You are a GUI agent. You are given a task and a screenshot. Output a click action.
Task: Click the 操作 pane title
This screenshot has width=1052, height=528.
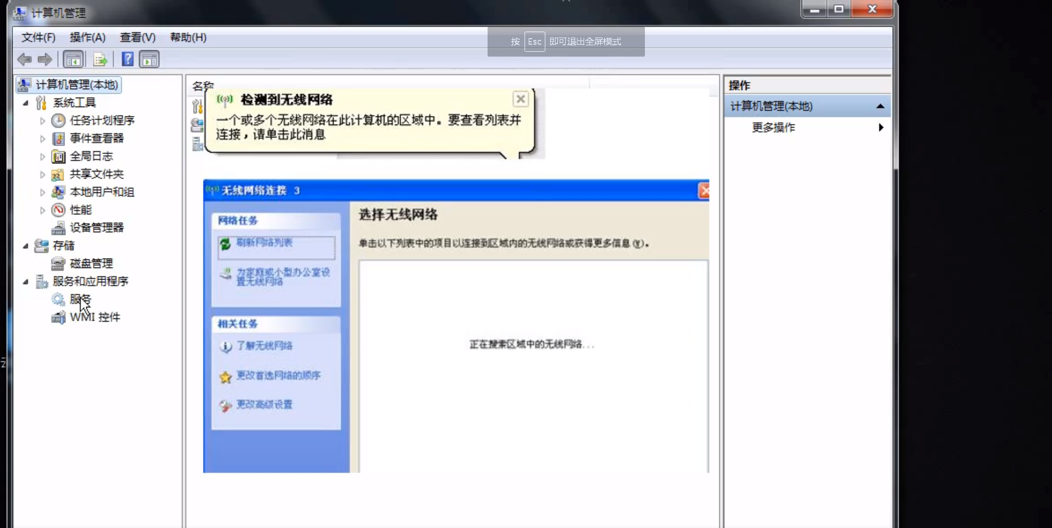click(739, 85)
